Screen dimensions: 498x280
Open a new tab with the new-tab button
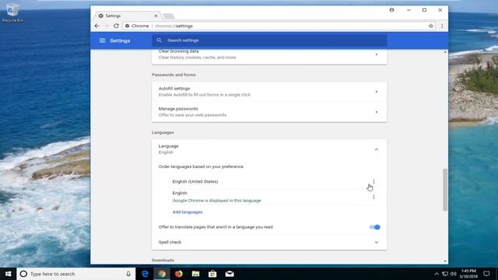[168, 16]
